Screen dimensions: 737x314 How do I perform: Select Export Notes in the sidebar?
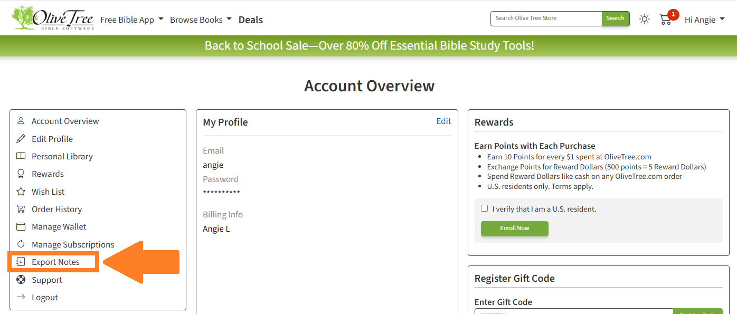pyautogui.click(x=55, y=262)
